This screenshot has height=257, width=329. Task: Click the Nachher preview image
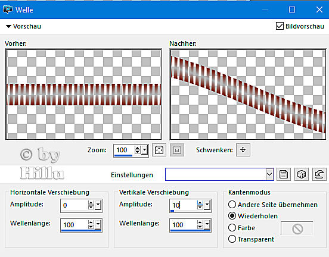click(x=248, y=94)
